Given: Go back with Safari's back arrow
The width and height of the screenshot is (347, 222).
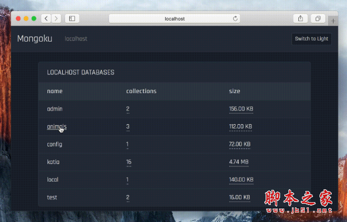Looking at the screenshot, I should 46,19.
